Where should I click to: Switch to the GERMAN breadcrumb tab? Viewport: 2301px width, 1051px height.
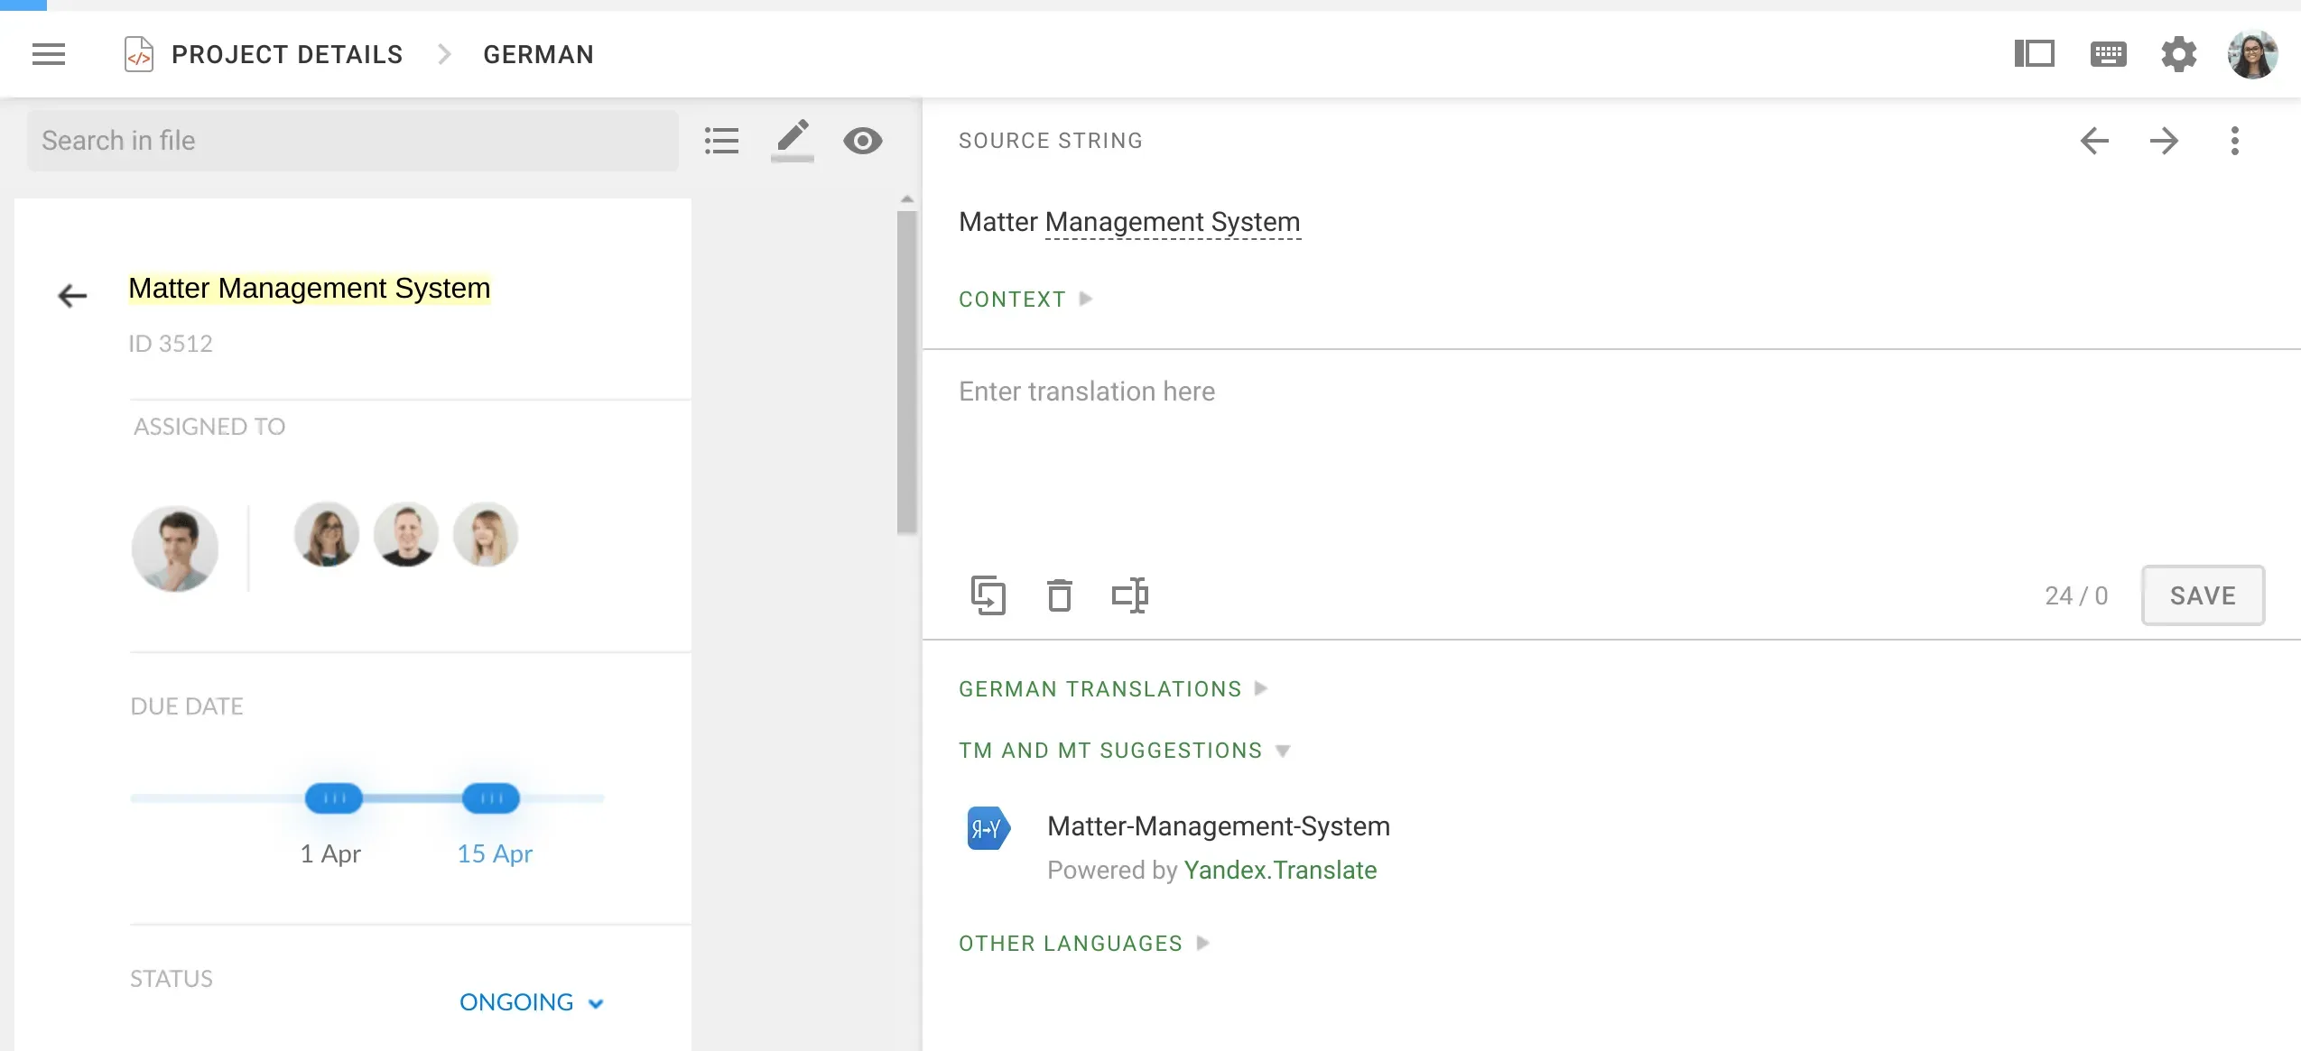[x=538, y=54]
